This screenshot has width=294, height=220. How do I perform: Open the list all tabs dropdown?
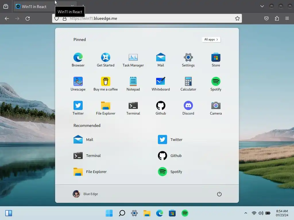point(262,6)
